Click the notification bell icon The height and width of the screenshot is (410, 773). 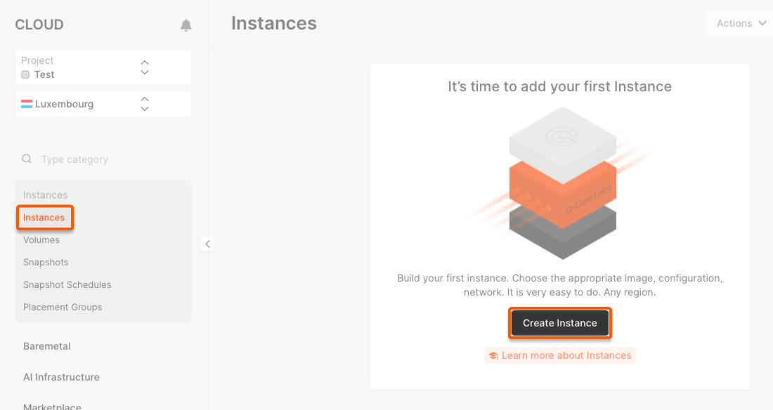pyautogui.click(x=186, y=25)
